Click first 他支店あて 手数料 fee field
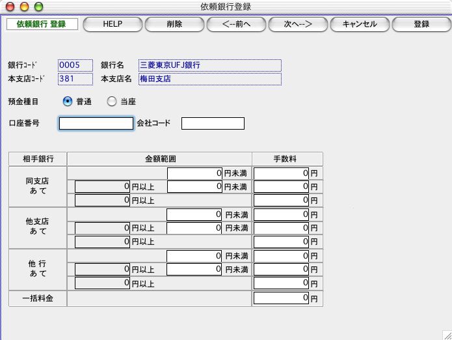Image resolution: width=452 pixels, height=340 pixels. 281,214
